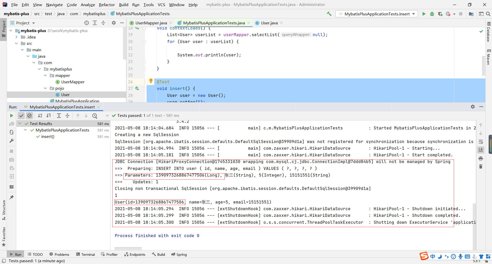
Task: Toggle scroll to end of console
Action: click(481, 150)
